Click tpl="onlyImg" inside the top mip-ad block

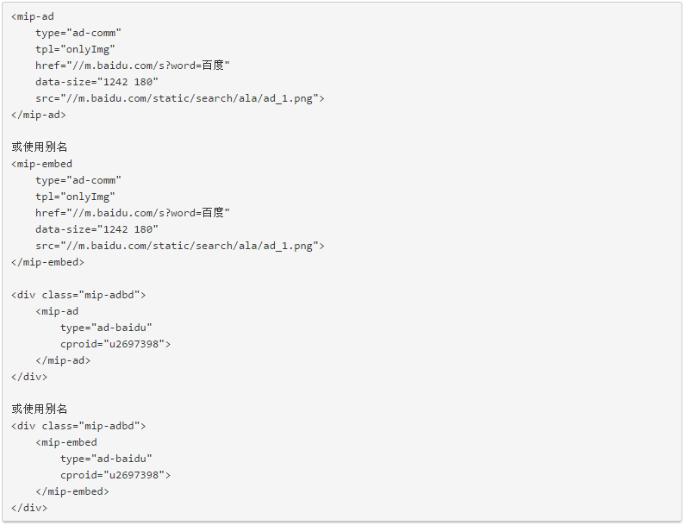pos(75,49)
